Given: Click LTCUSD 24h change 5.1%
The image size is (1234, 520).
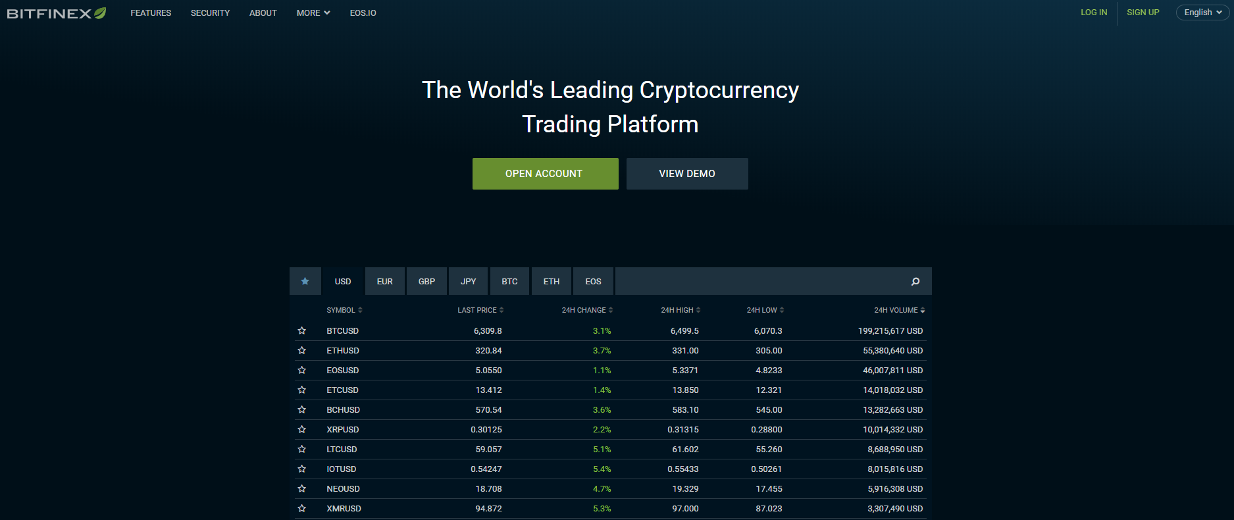Looking at the screenshot, I should (602, 450).
